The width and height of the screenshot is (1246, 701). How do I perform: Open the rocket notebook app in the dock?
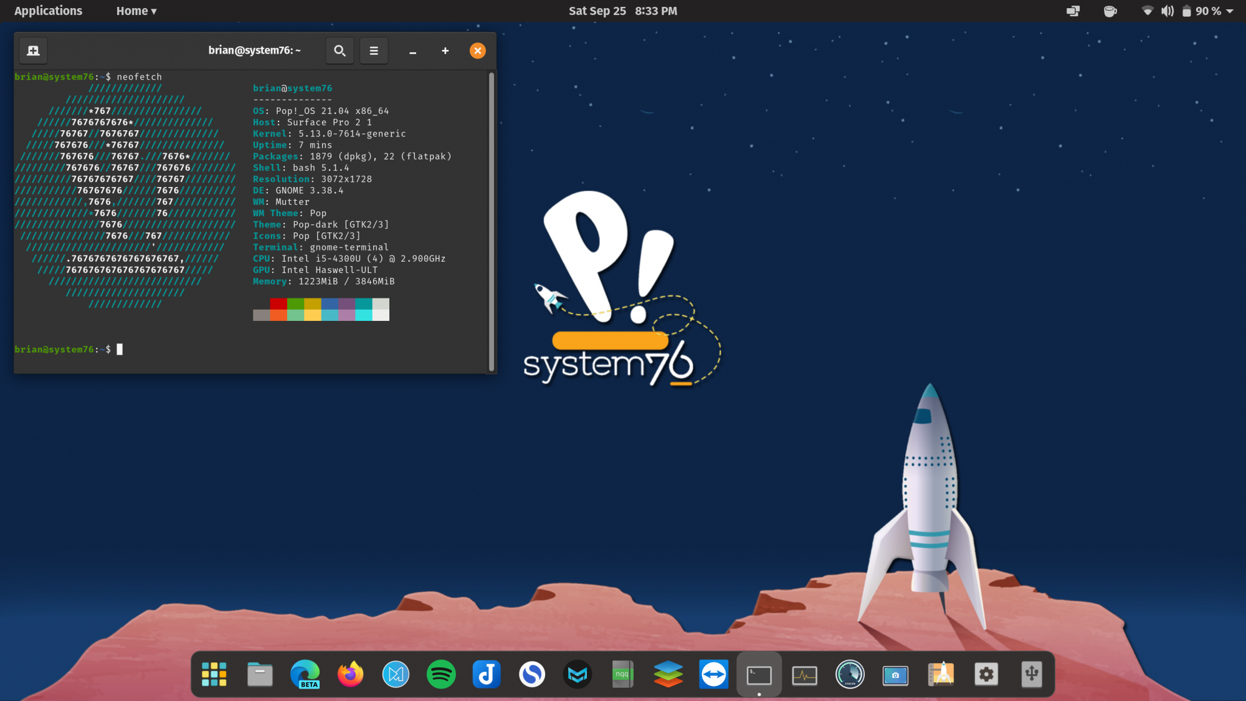(941, 674)
